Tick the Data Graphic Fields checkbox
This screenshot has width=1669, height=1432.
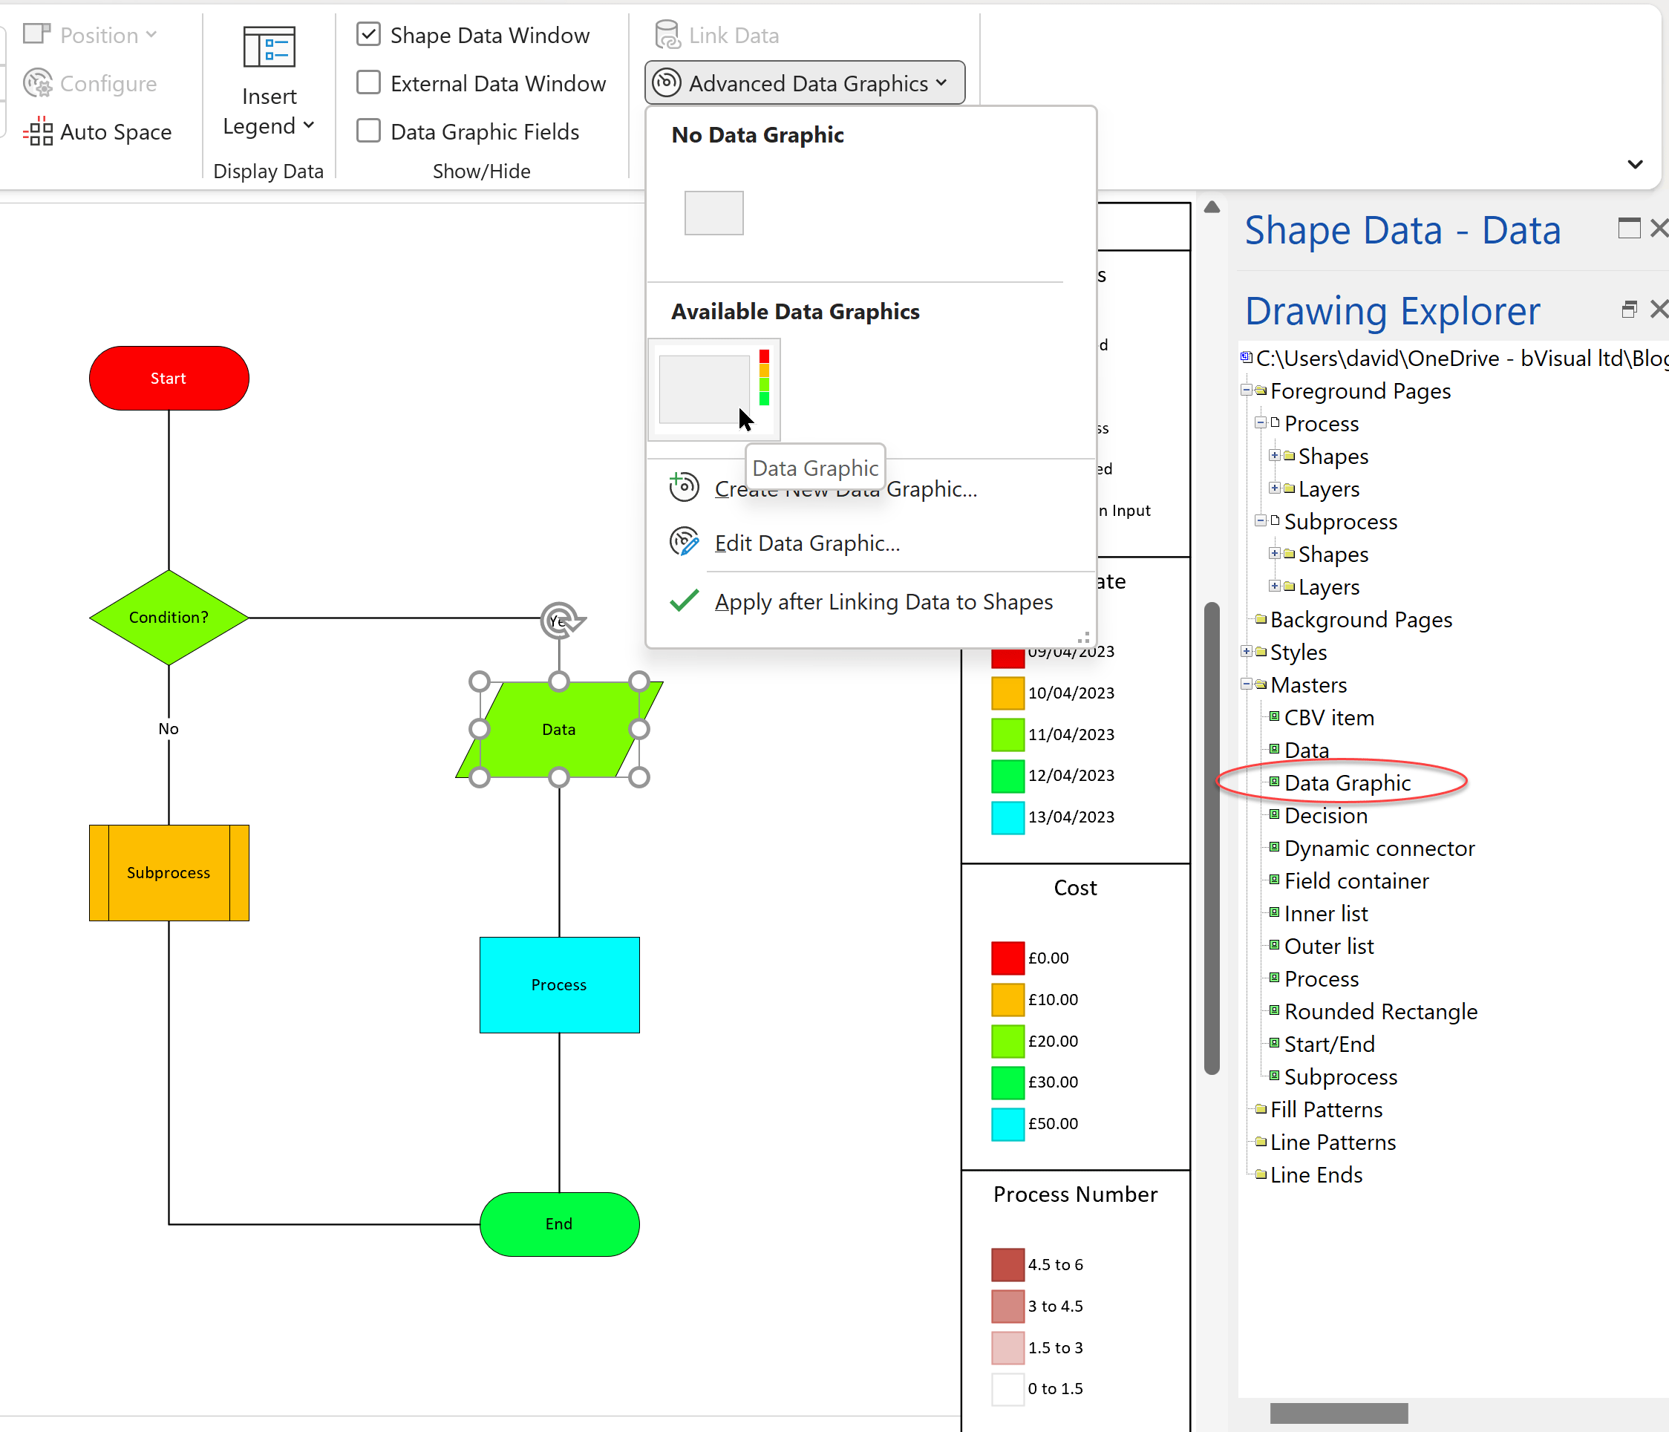368,131
